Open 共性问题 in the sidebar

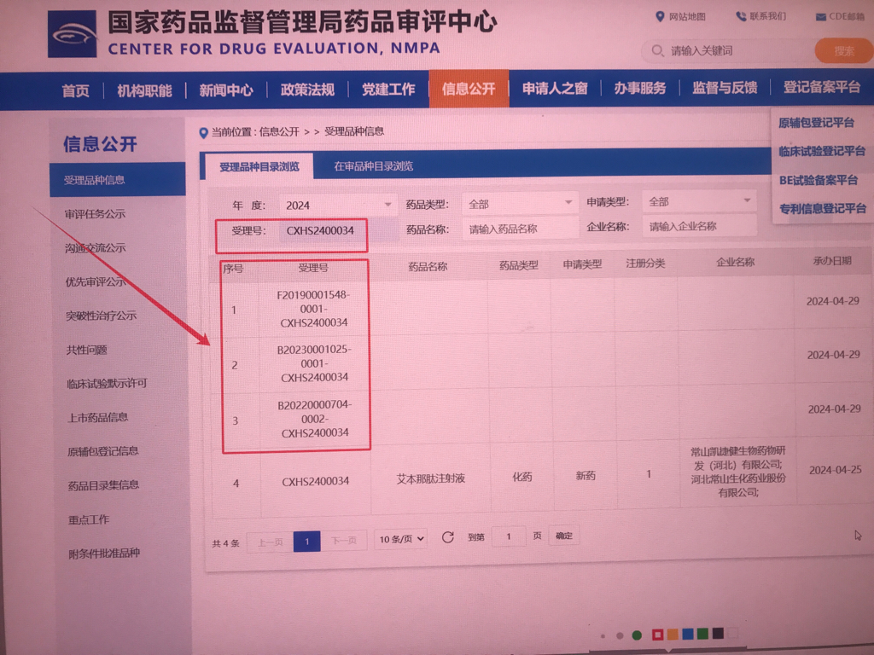coord(86,350)
